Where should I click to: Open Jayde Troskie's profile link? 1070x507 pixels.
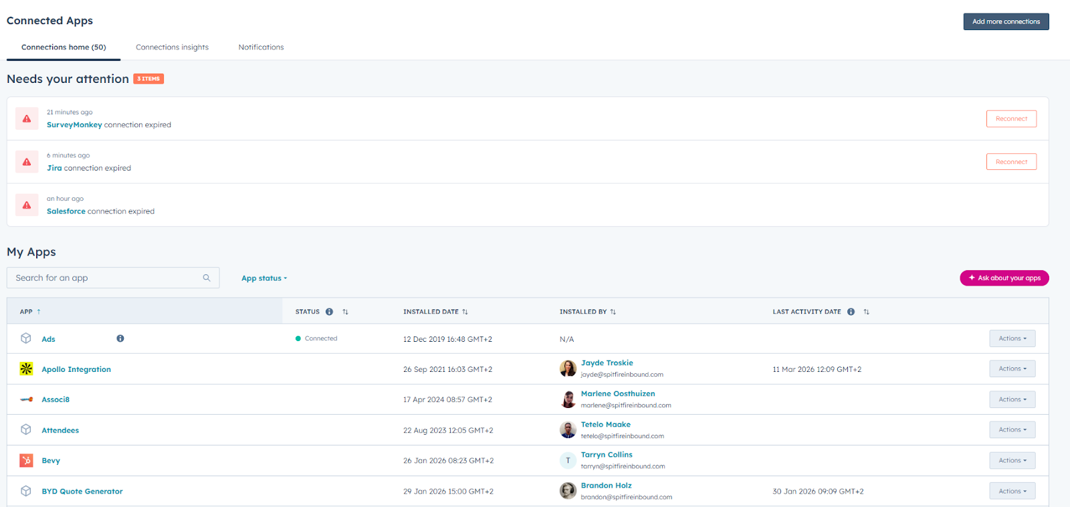607,363
